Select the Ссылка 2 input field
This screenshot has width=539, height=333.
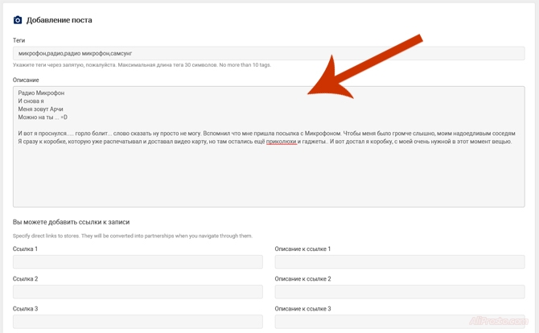(138, 292)
